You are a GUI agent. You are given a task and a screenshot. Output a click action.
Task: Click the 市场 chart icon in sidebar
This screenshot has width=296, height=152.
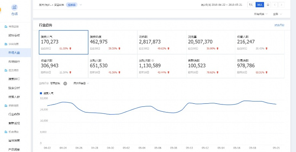pos(14,7)
